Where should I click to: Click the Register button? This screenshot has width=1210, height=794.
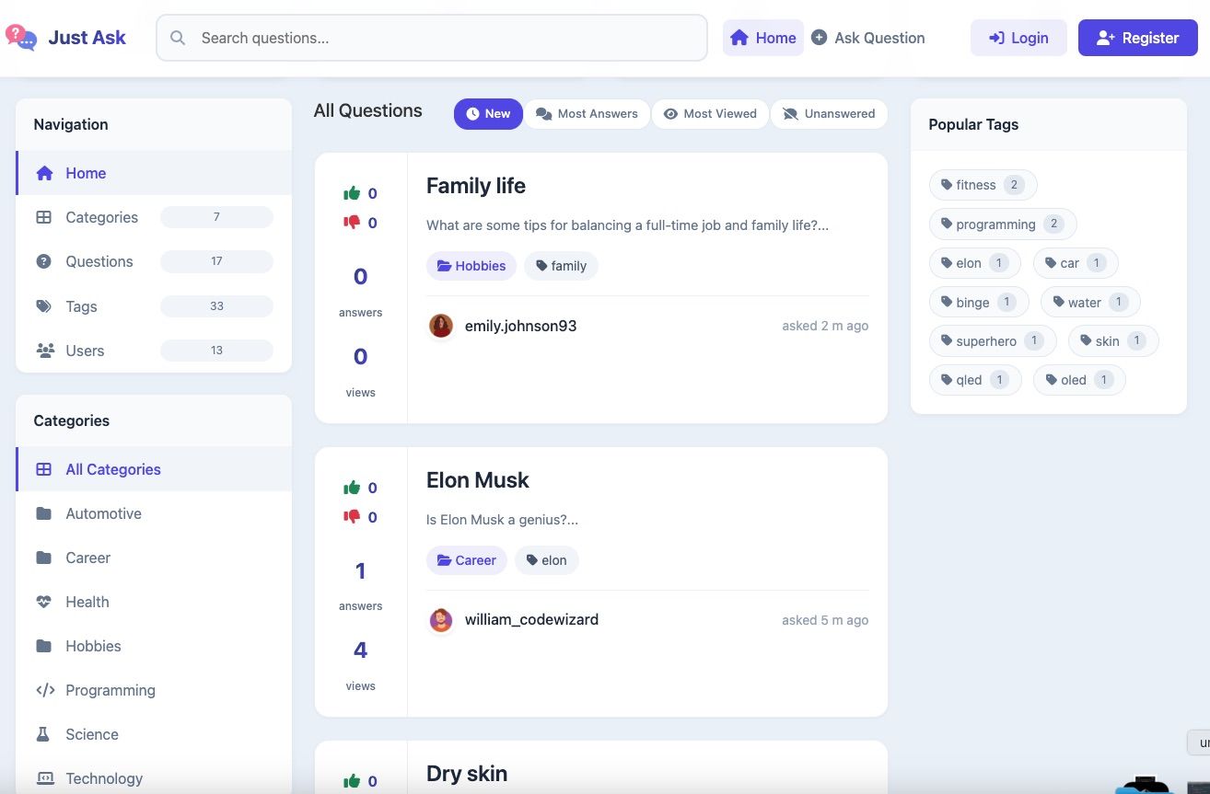tap(1138, 38)
